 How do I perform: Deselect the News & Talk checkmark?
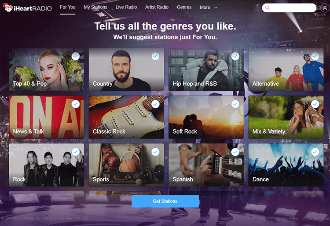[x=76, y=104]
